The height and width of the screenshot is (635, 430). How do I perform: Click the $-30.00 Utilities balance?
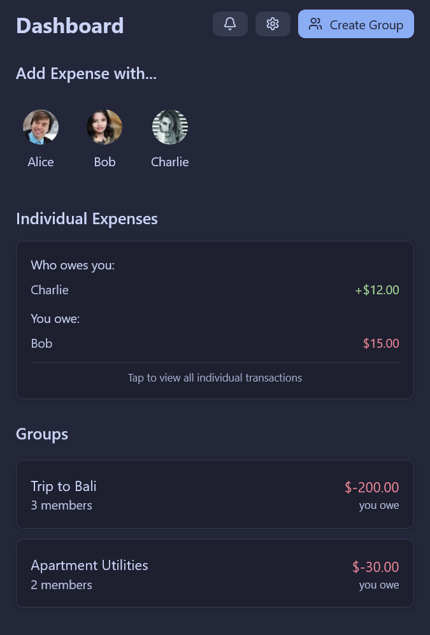pos(375,567)
